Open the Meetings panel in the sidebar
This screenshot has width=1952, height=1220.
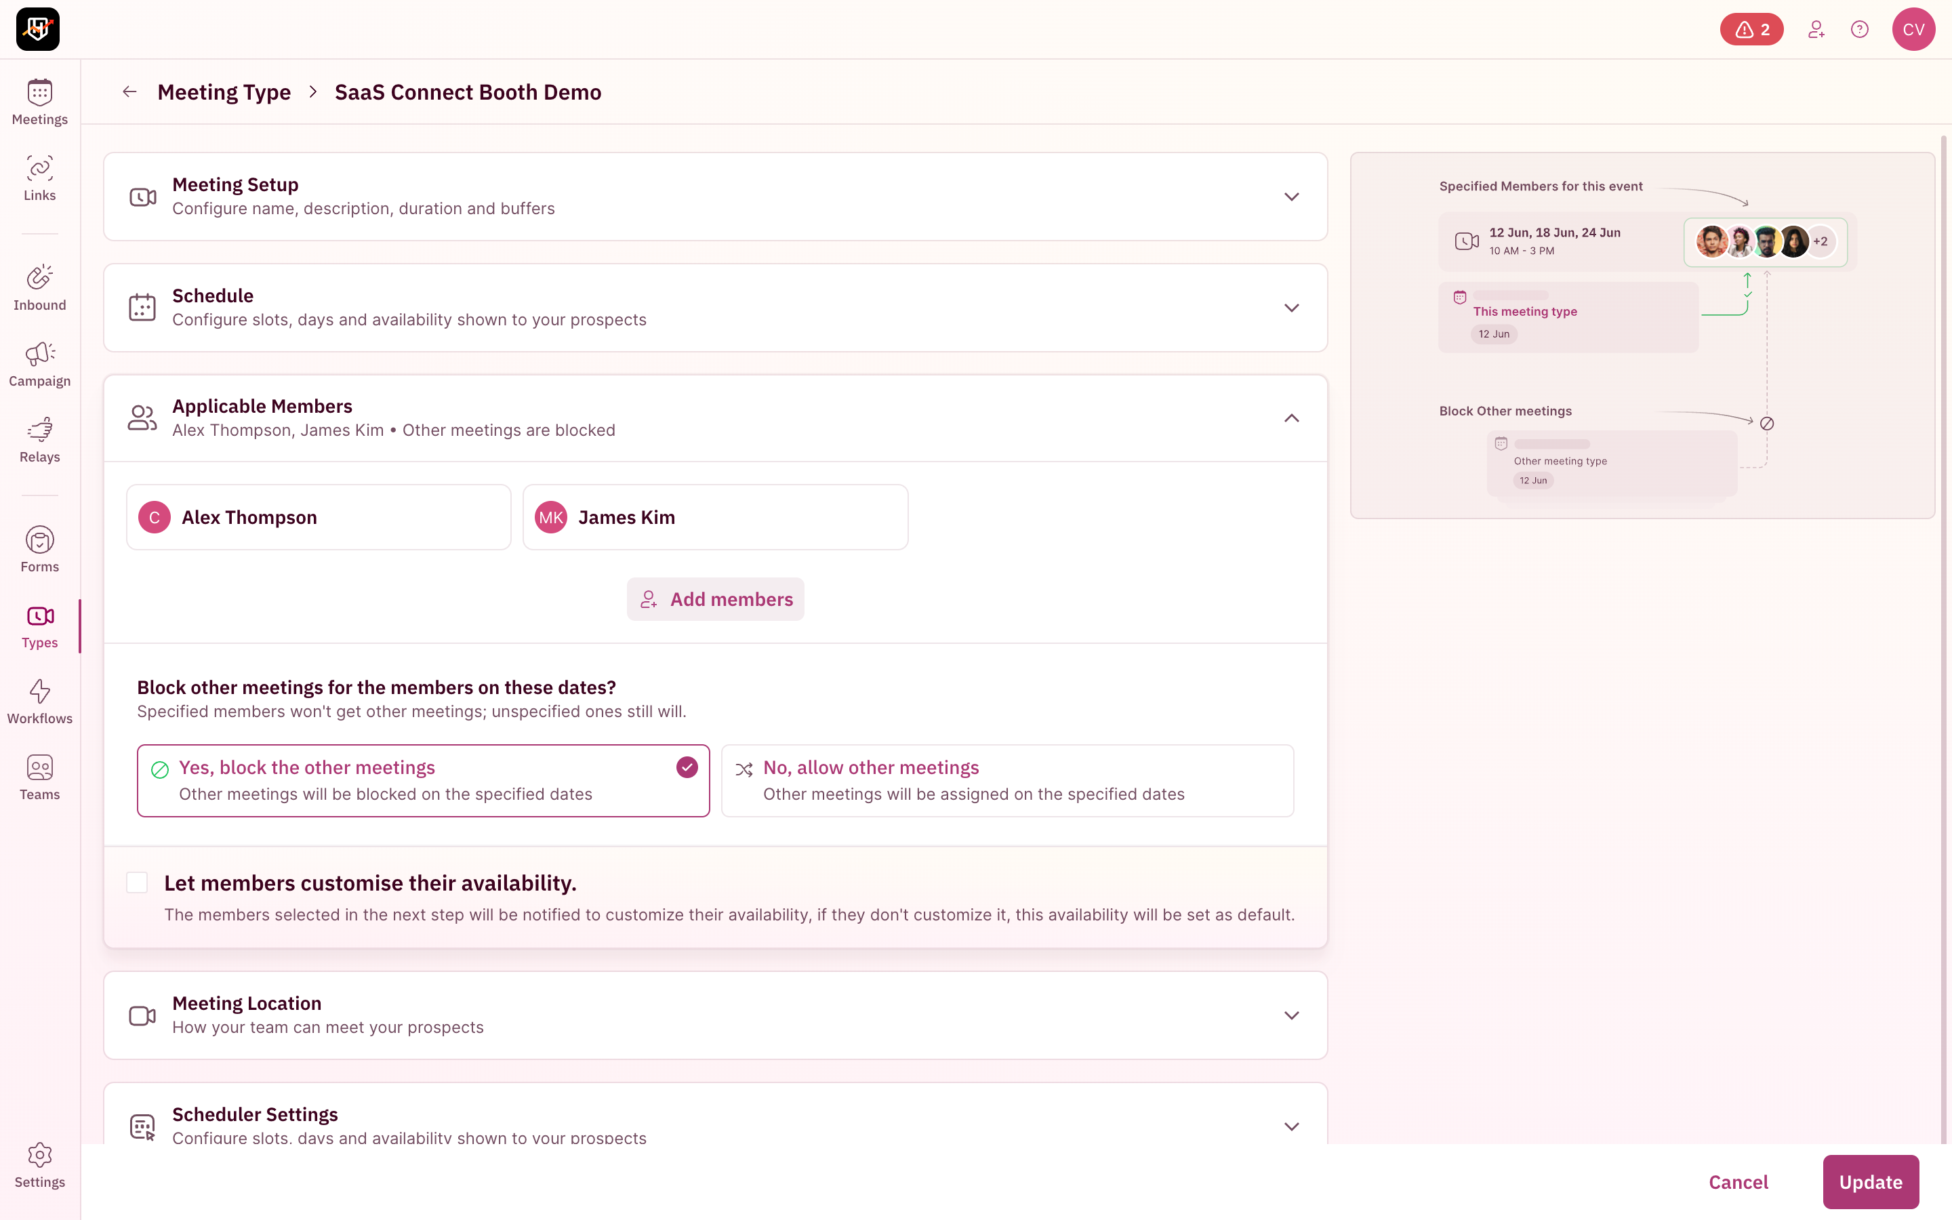click(39, 101)
